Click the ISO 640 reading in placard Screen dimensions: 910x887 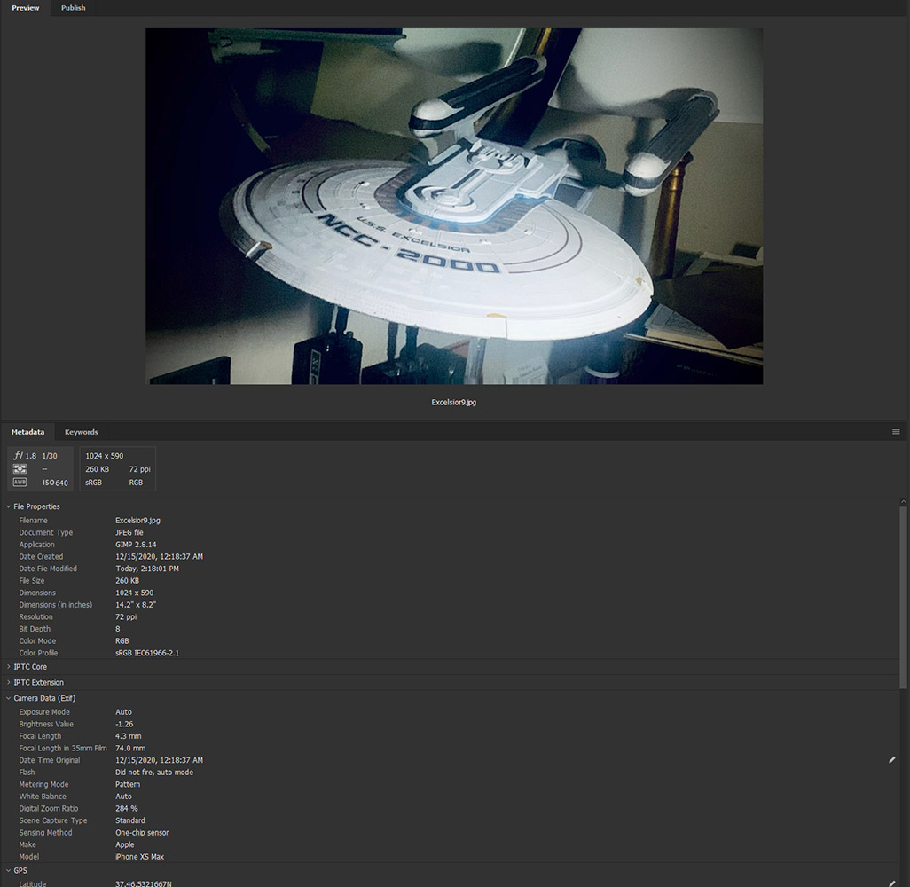click(x=55, y=483)
